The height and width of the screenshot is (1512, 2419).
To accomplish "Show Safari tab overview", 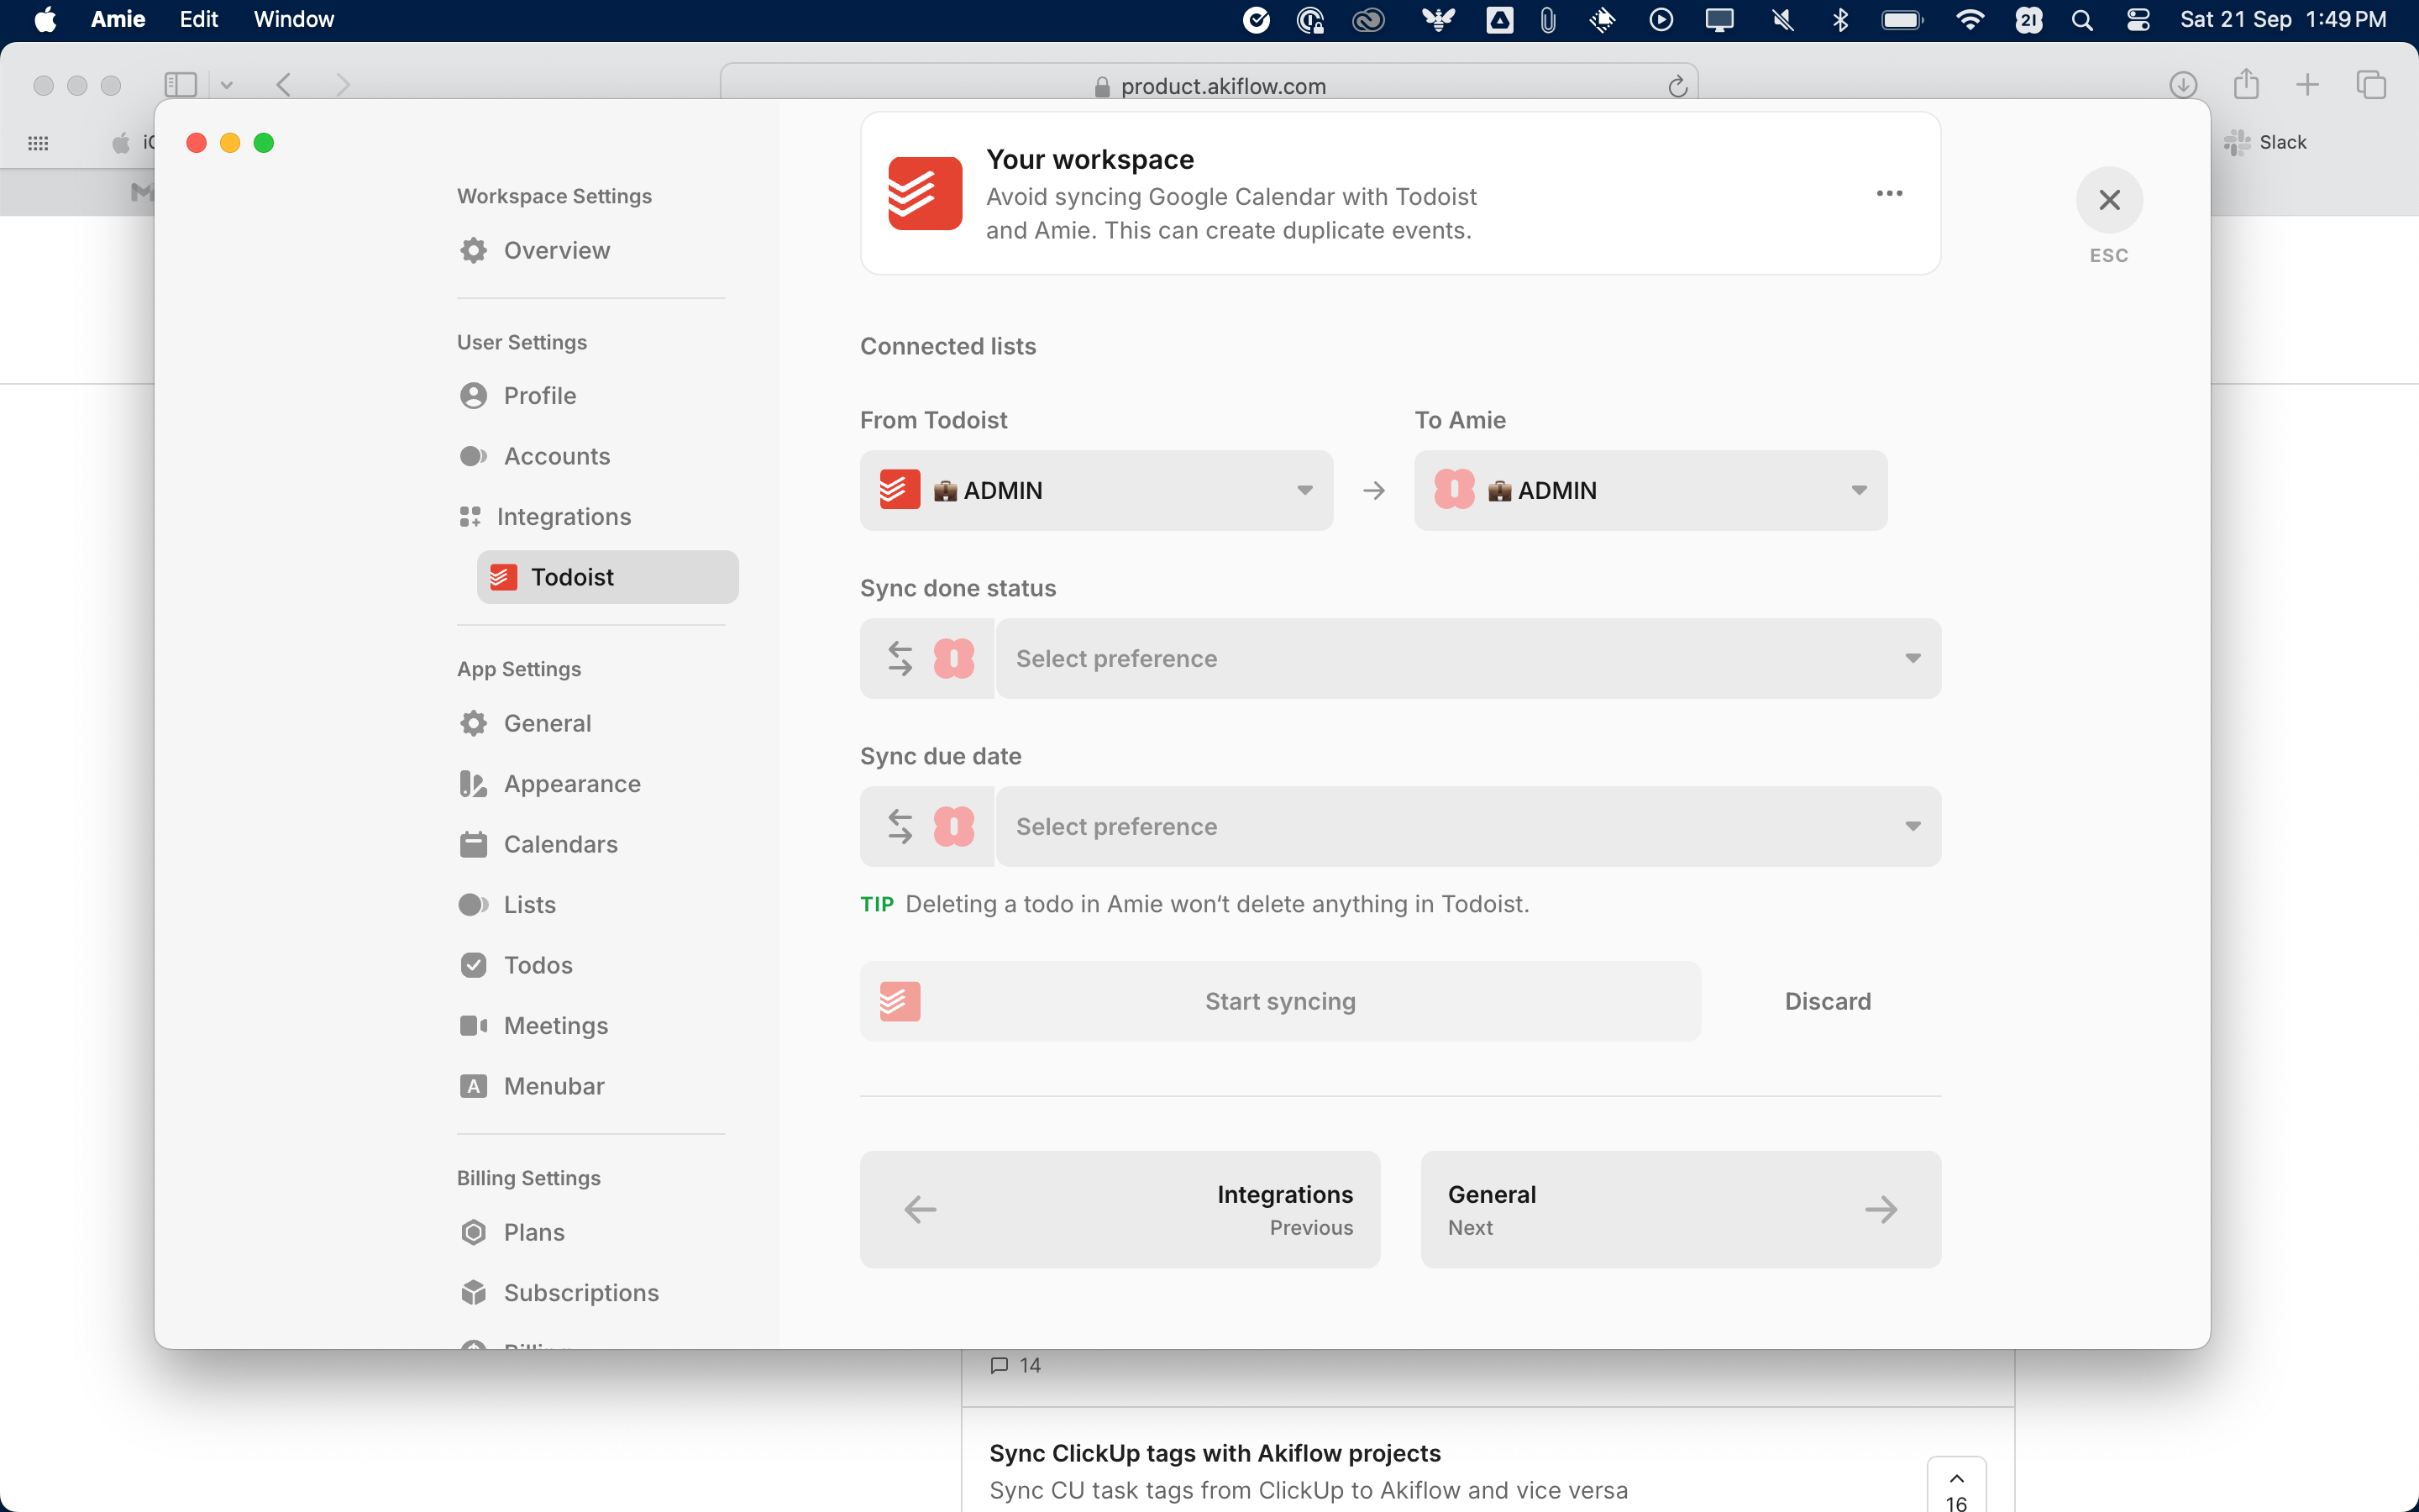I will (x=2371, y=85).
